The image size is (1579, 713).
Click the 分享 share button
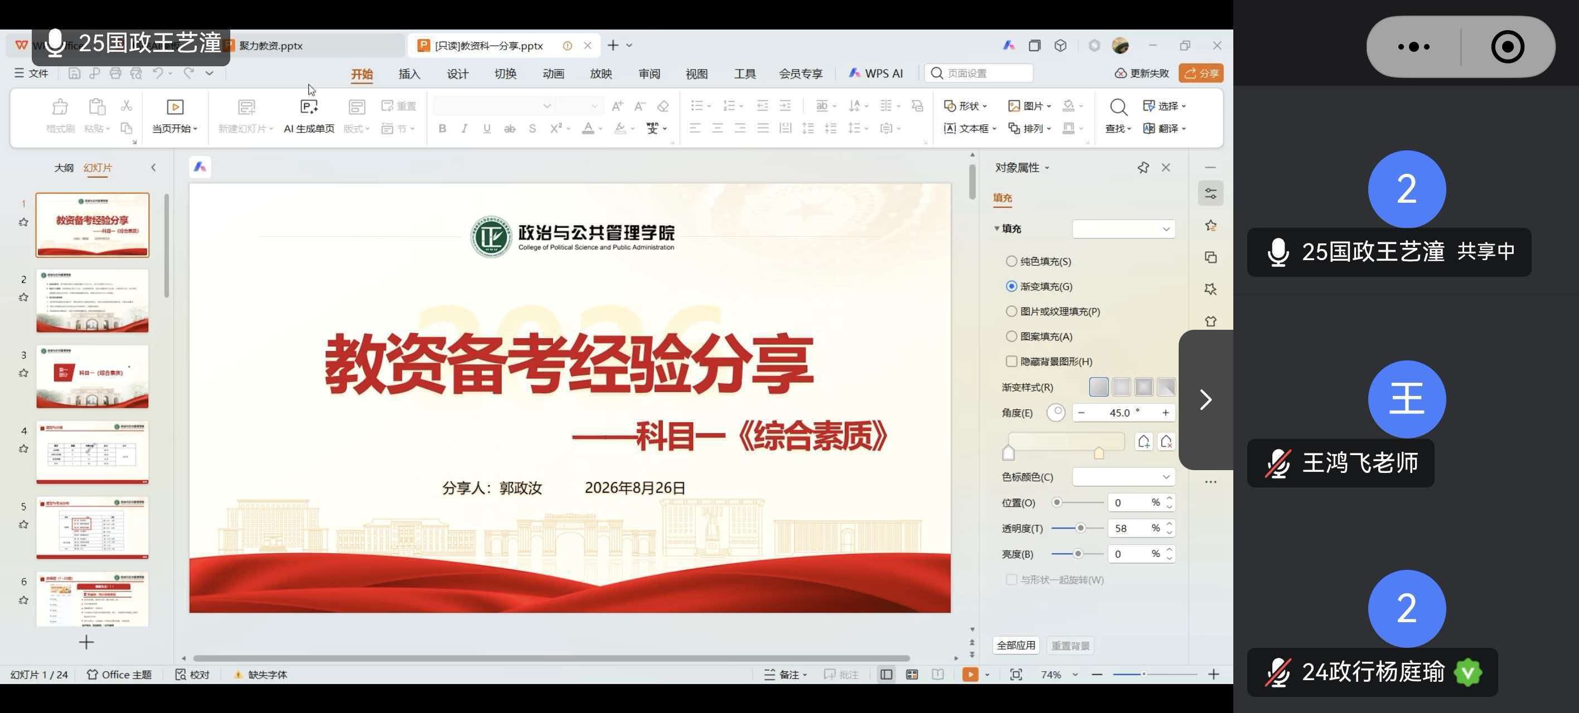(x=1201, y=73)
